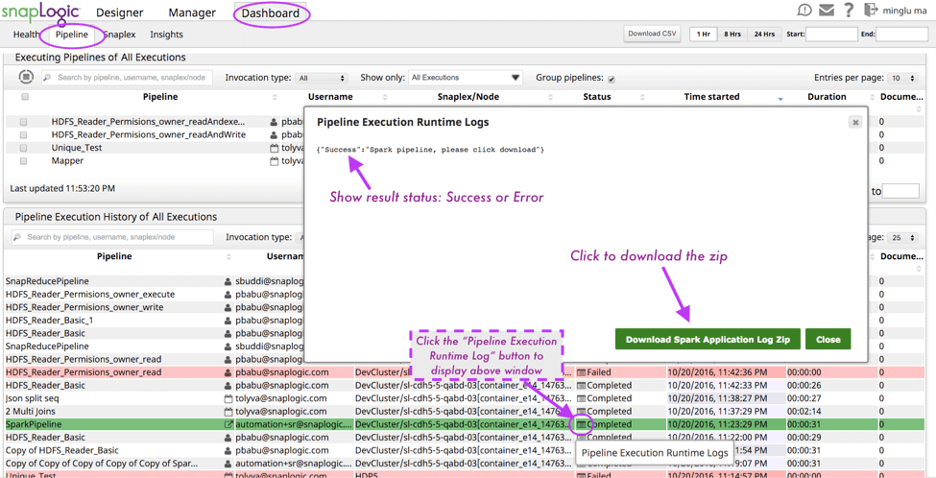Open the question mark help icon
936x478 pixels.
[x=849, y=11]
